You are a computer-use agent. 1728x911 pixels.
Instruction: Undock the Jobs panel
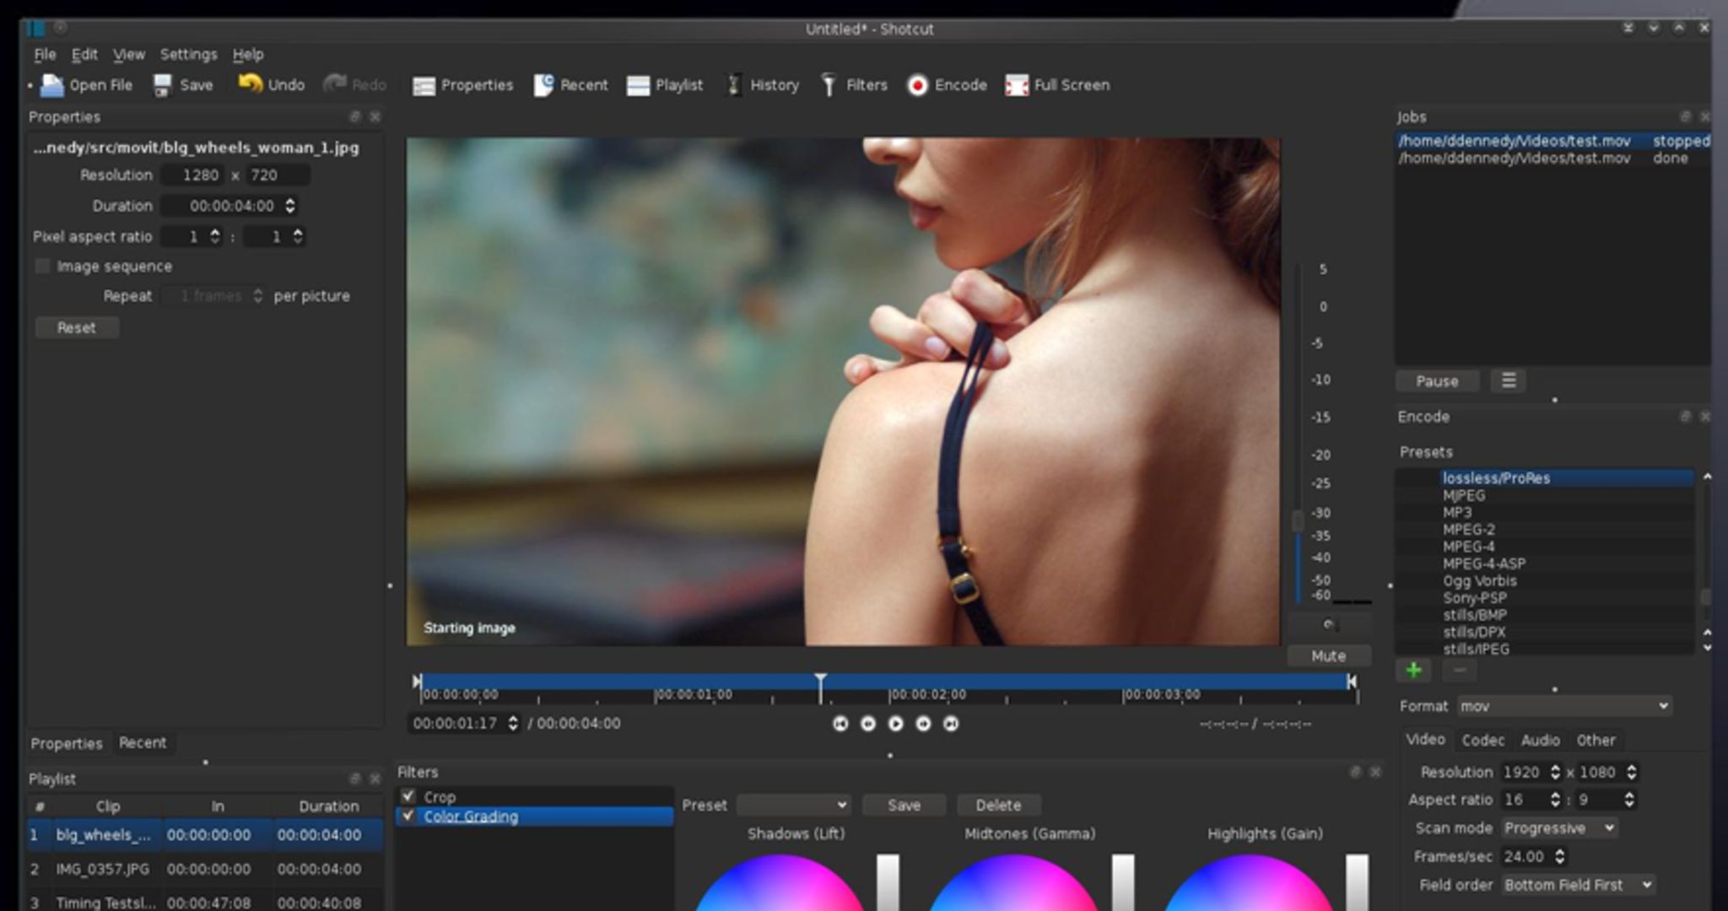point(1685,116)
